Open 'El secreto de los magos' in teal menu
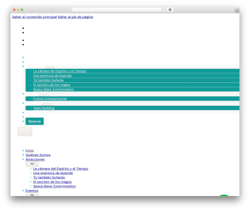Screen dimensions: 250x211 pos(51,85)
